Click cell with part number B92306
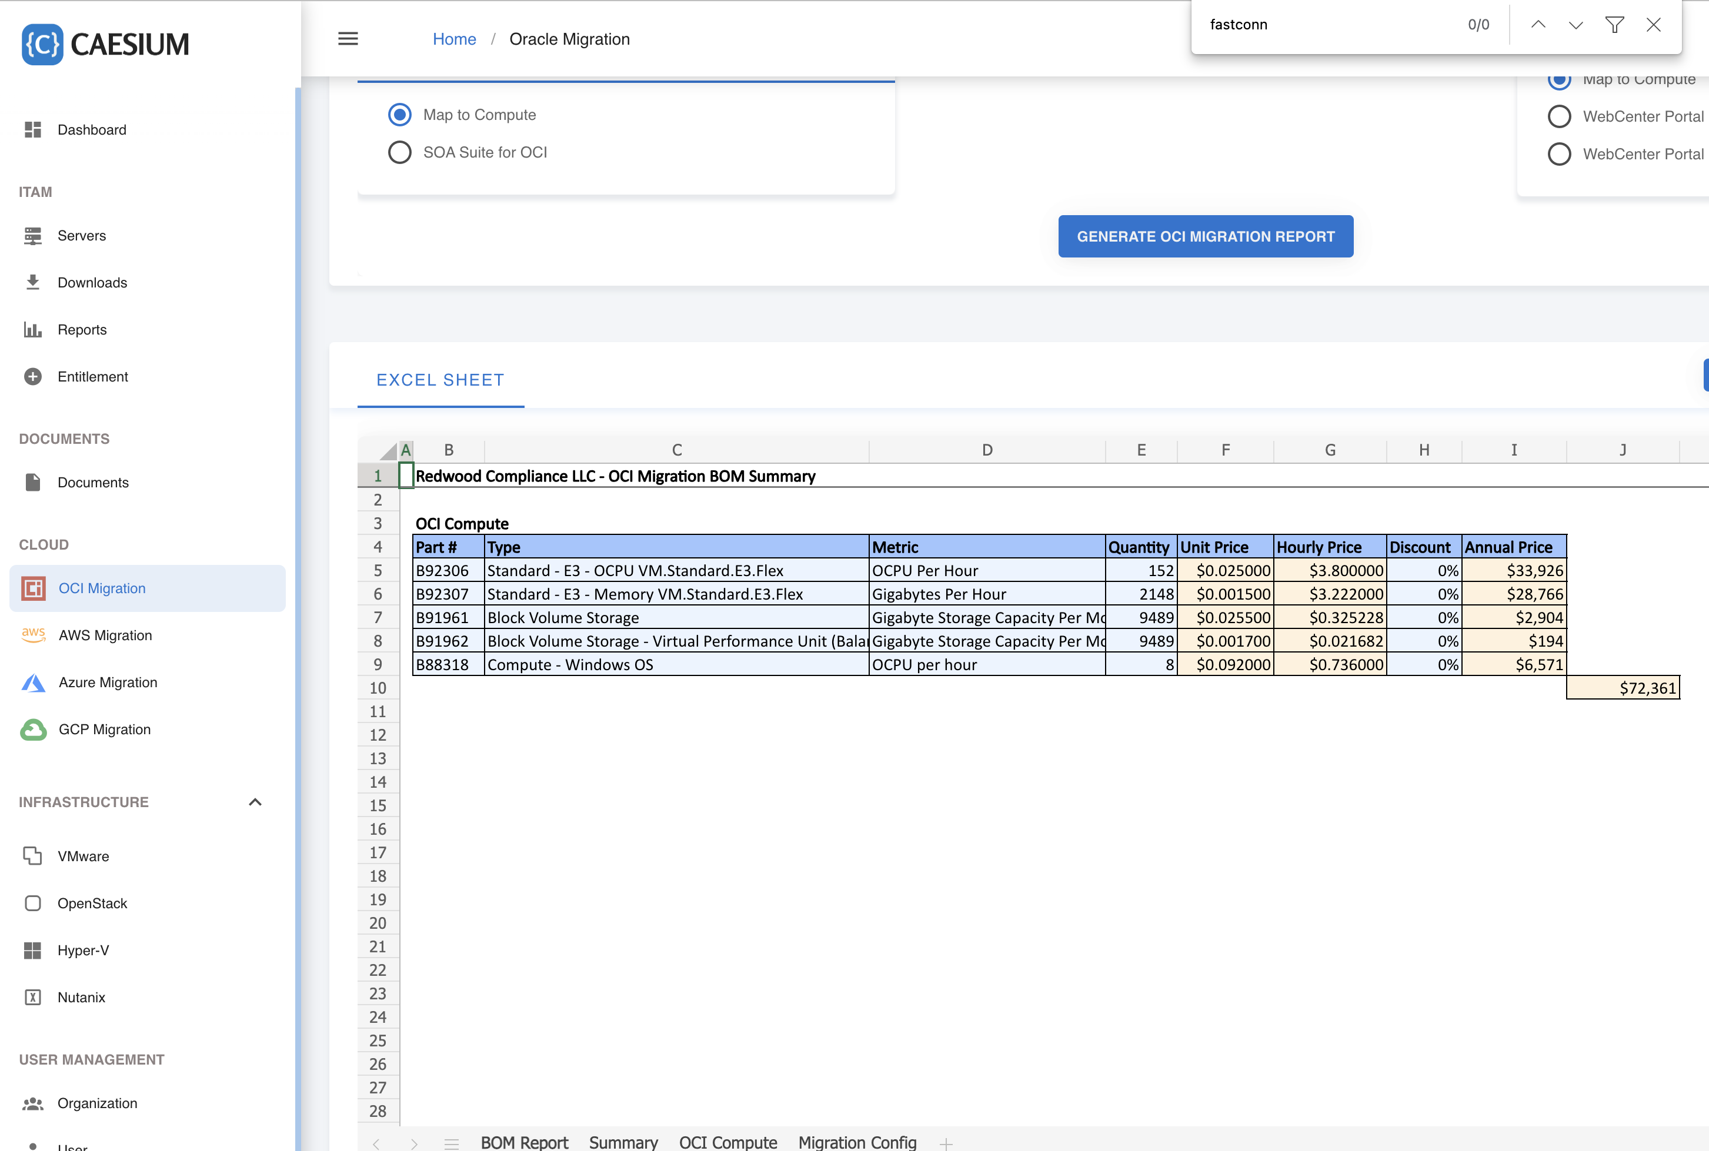This screenshot has width=1709, height=1151. pyautogui.click(x=448, y=570)
